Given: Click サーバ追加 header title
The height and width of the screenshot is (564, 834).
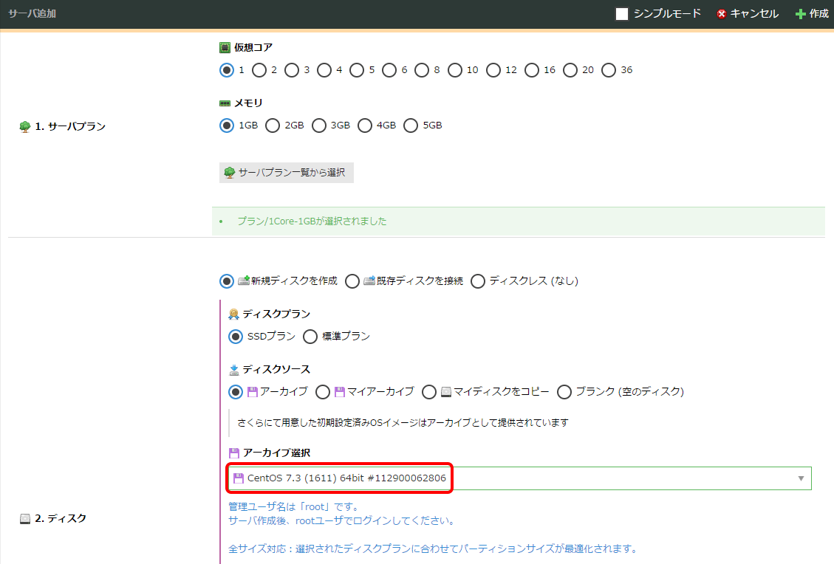Looking at the screenshot, I should point(32,14).
